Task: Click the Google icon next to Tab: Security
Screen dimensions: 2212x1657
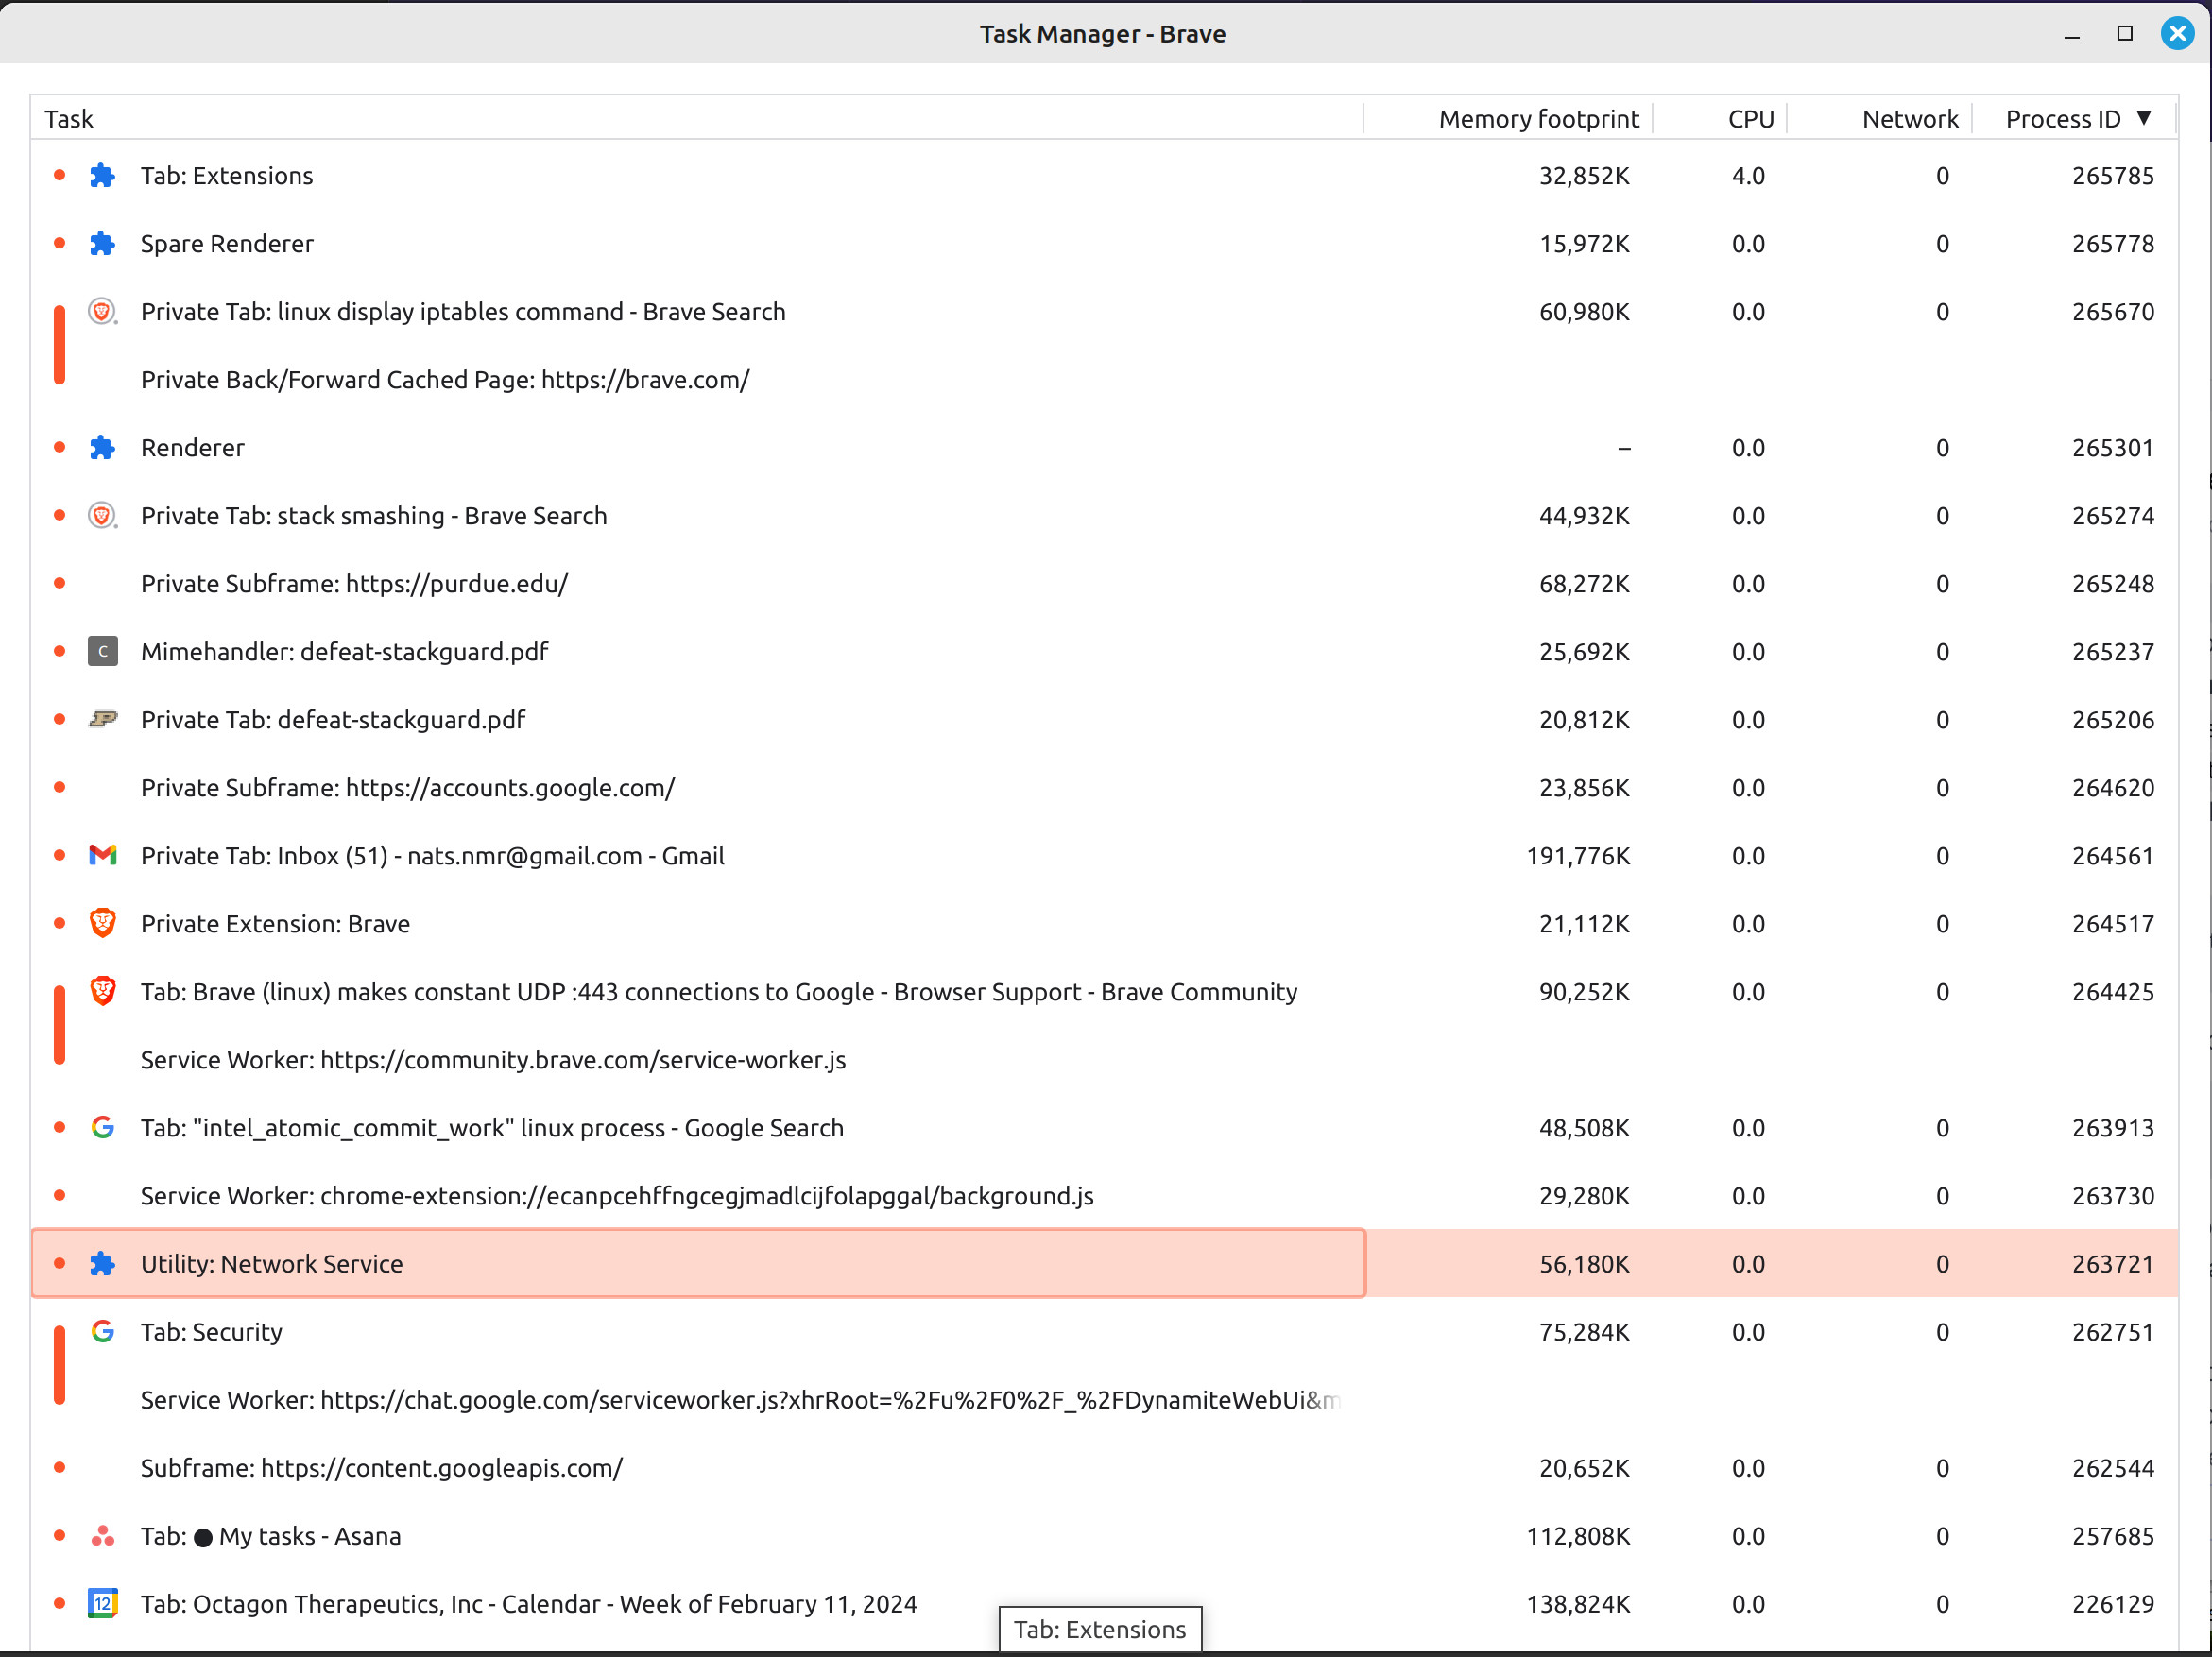Action: (102, 1332)
